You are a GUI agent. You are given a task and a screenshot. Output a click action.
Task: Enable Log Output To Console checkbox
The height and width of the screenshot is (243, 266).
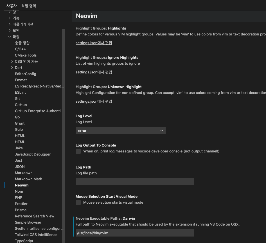click(x=78, y=151)
